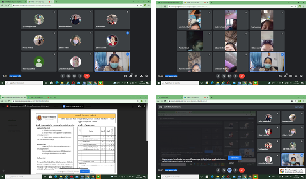Show participants list icon in top-right Meet window
Image resolution: width=306 pixels, height=179 pixels.
[x=286, y=76]
